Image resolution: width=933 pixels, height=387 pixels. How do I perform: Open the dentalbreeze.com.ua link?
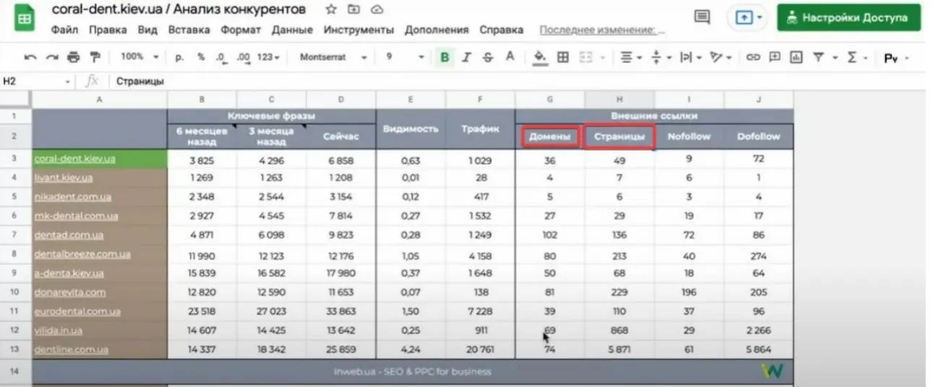click(82, 254)
